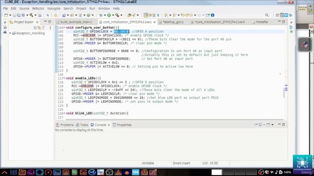Click the terminal icon in taskbar
The height and width of the screenshot is (176, 314).
(x=57, y=172)
